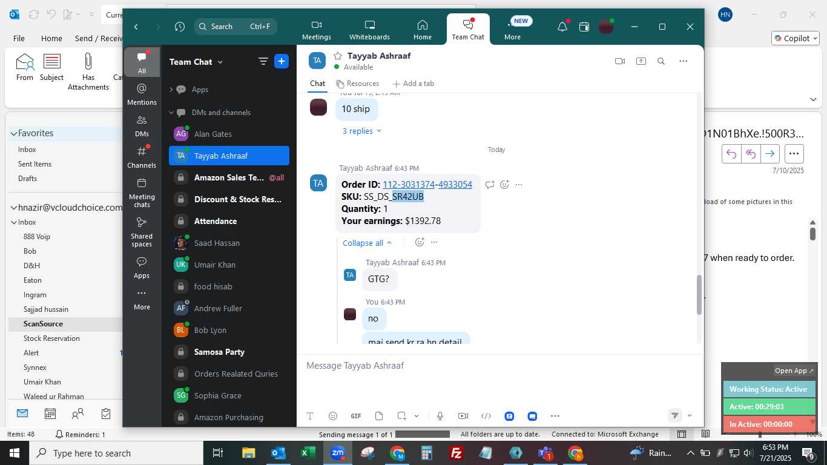Open the More tab in Zoom header

(x=512, y=30)
